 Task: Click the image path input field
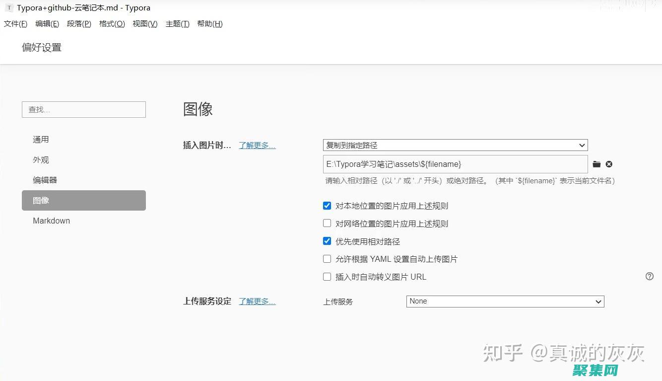coord(455,164)
